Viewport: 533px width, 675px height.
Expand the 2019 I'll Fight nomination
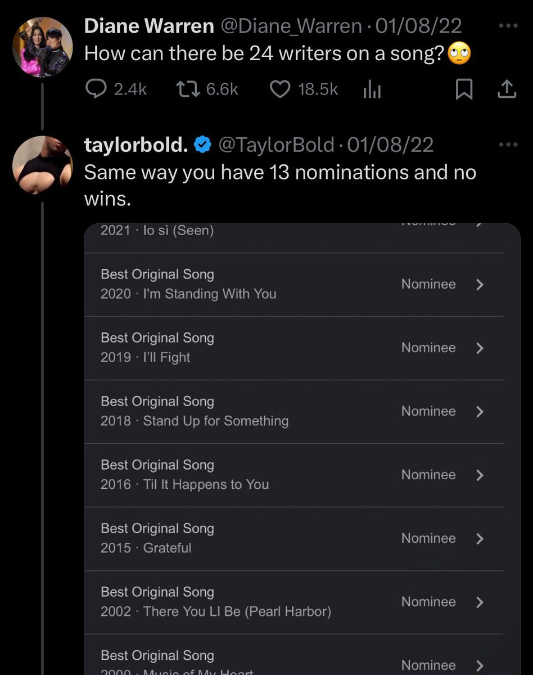click(x=480, y=348)
